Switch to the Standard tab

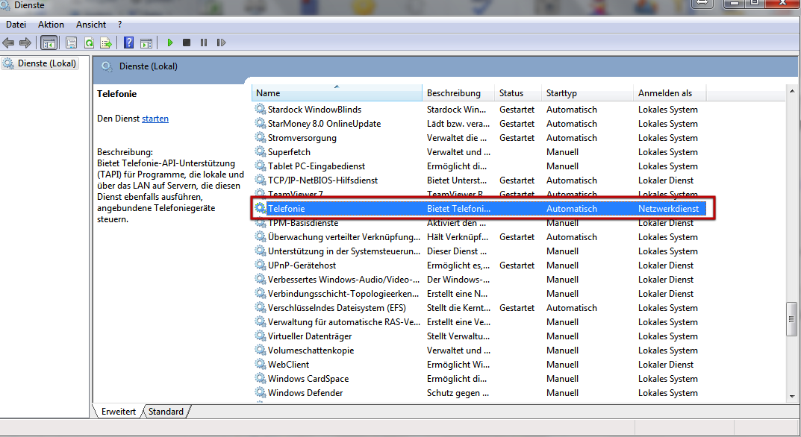pos(166,412)
